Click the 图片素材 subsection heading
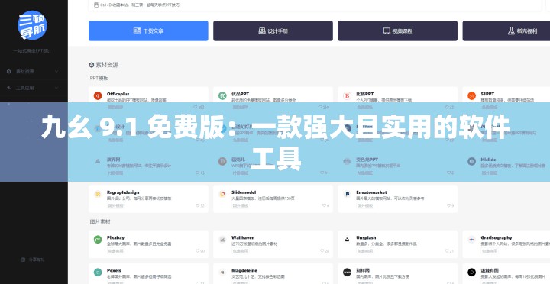Viewport: 550px width, 284px height. point(100,221)
